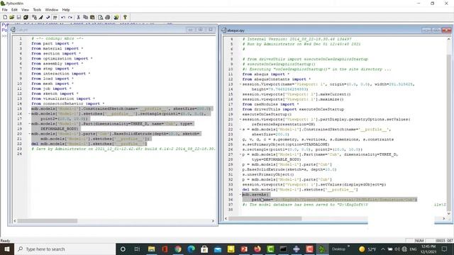Click the 'from connectorBehavior import *' line

[68, 103]
